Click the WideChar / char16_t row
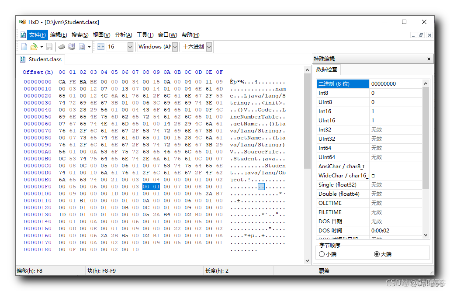450x291 pixels. [369, 176]
